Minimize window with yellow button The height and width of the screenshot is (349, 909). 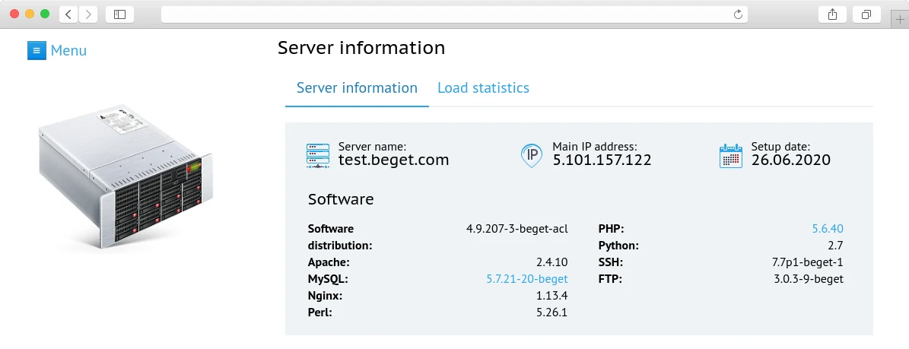[x=30, y=14]
